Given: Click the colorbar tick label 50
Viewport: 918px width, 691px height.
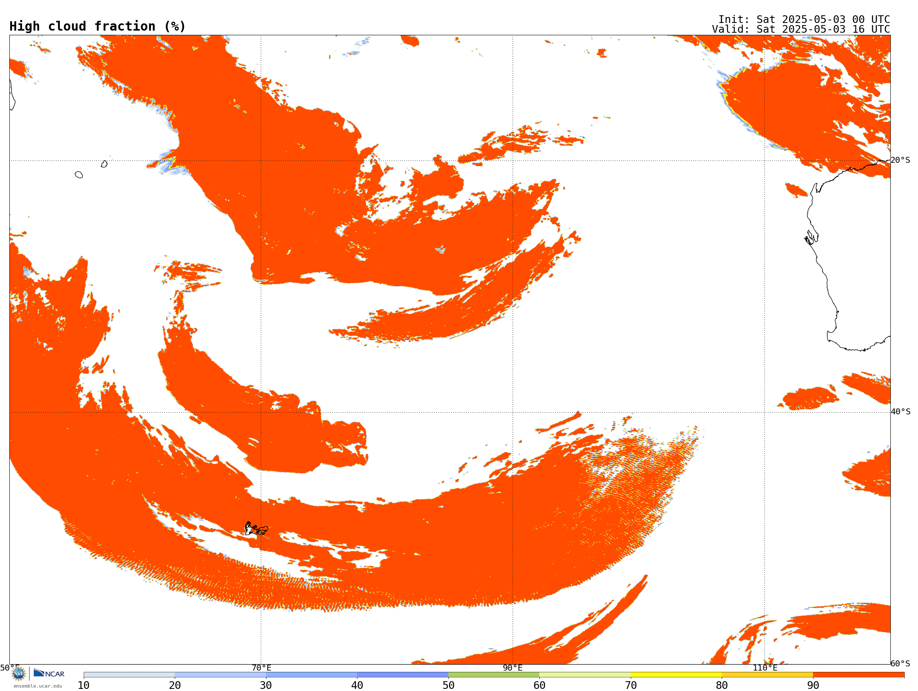Looking at the screenshot, I should coord(448,685).
